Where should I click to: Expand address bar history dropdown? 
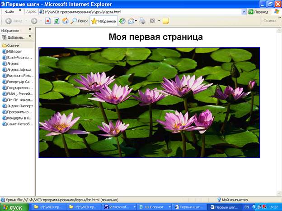coord(244,12)
